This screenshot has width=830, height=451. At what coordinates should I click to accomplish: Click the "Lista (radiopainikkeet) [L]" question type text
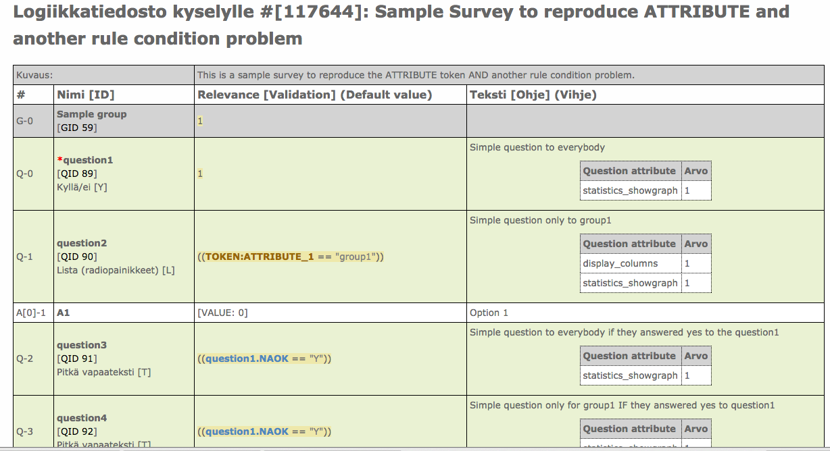(116, 270)
